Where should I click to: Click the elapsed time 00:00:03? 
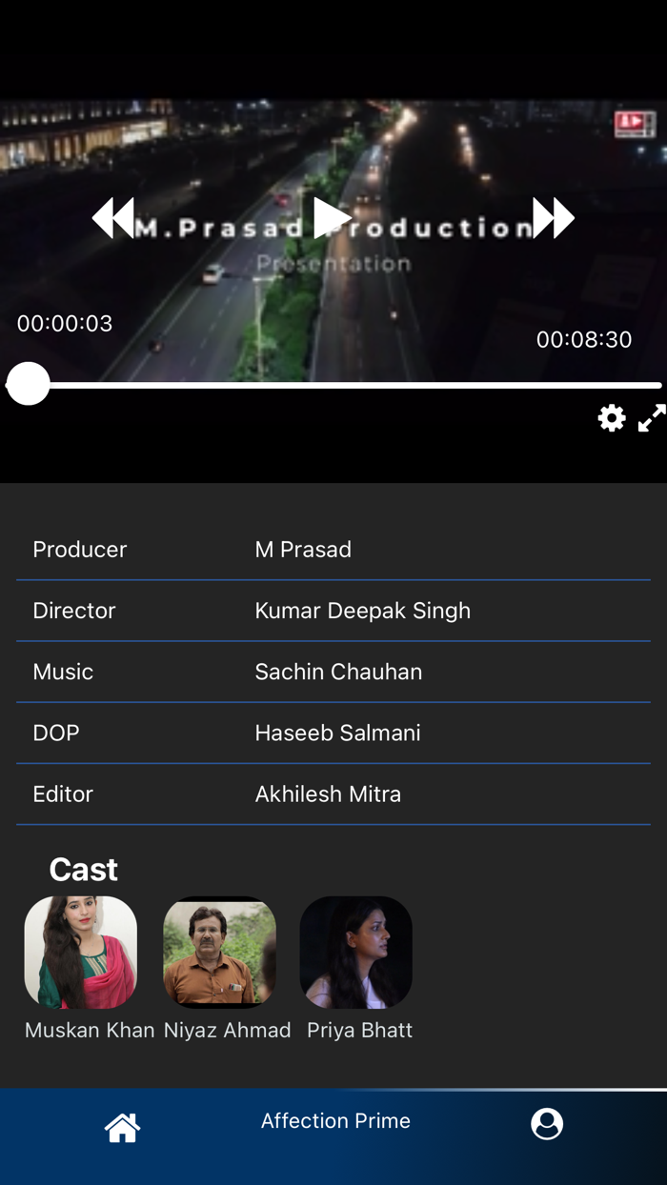(x=65, y=323)
